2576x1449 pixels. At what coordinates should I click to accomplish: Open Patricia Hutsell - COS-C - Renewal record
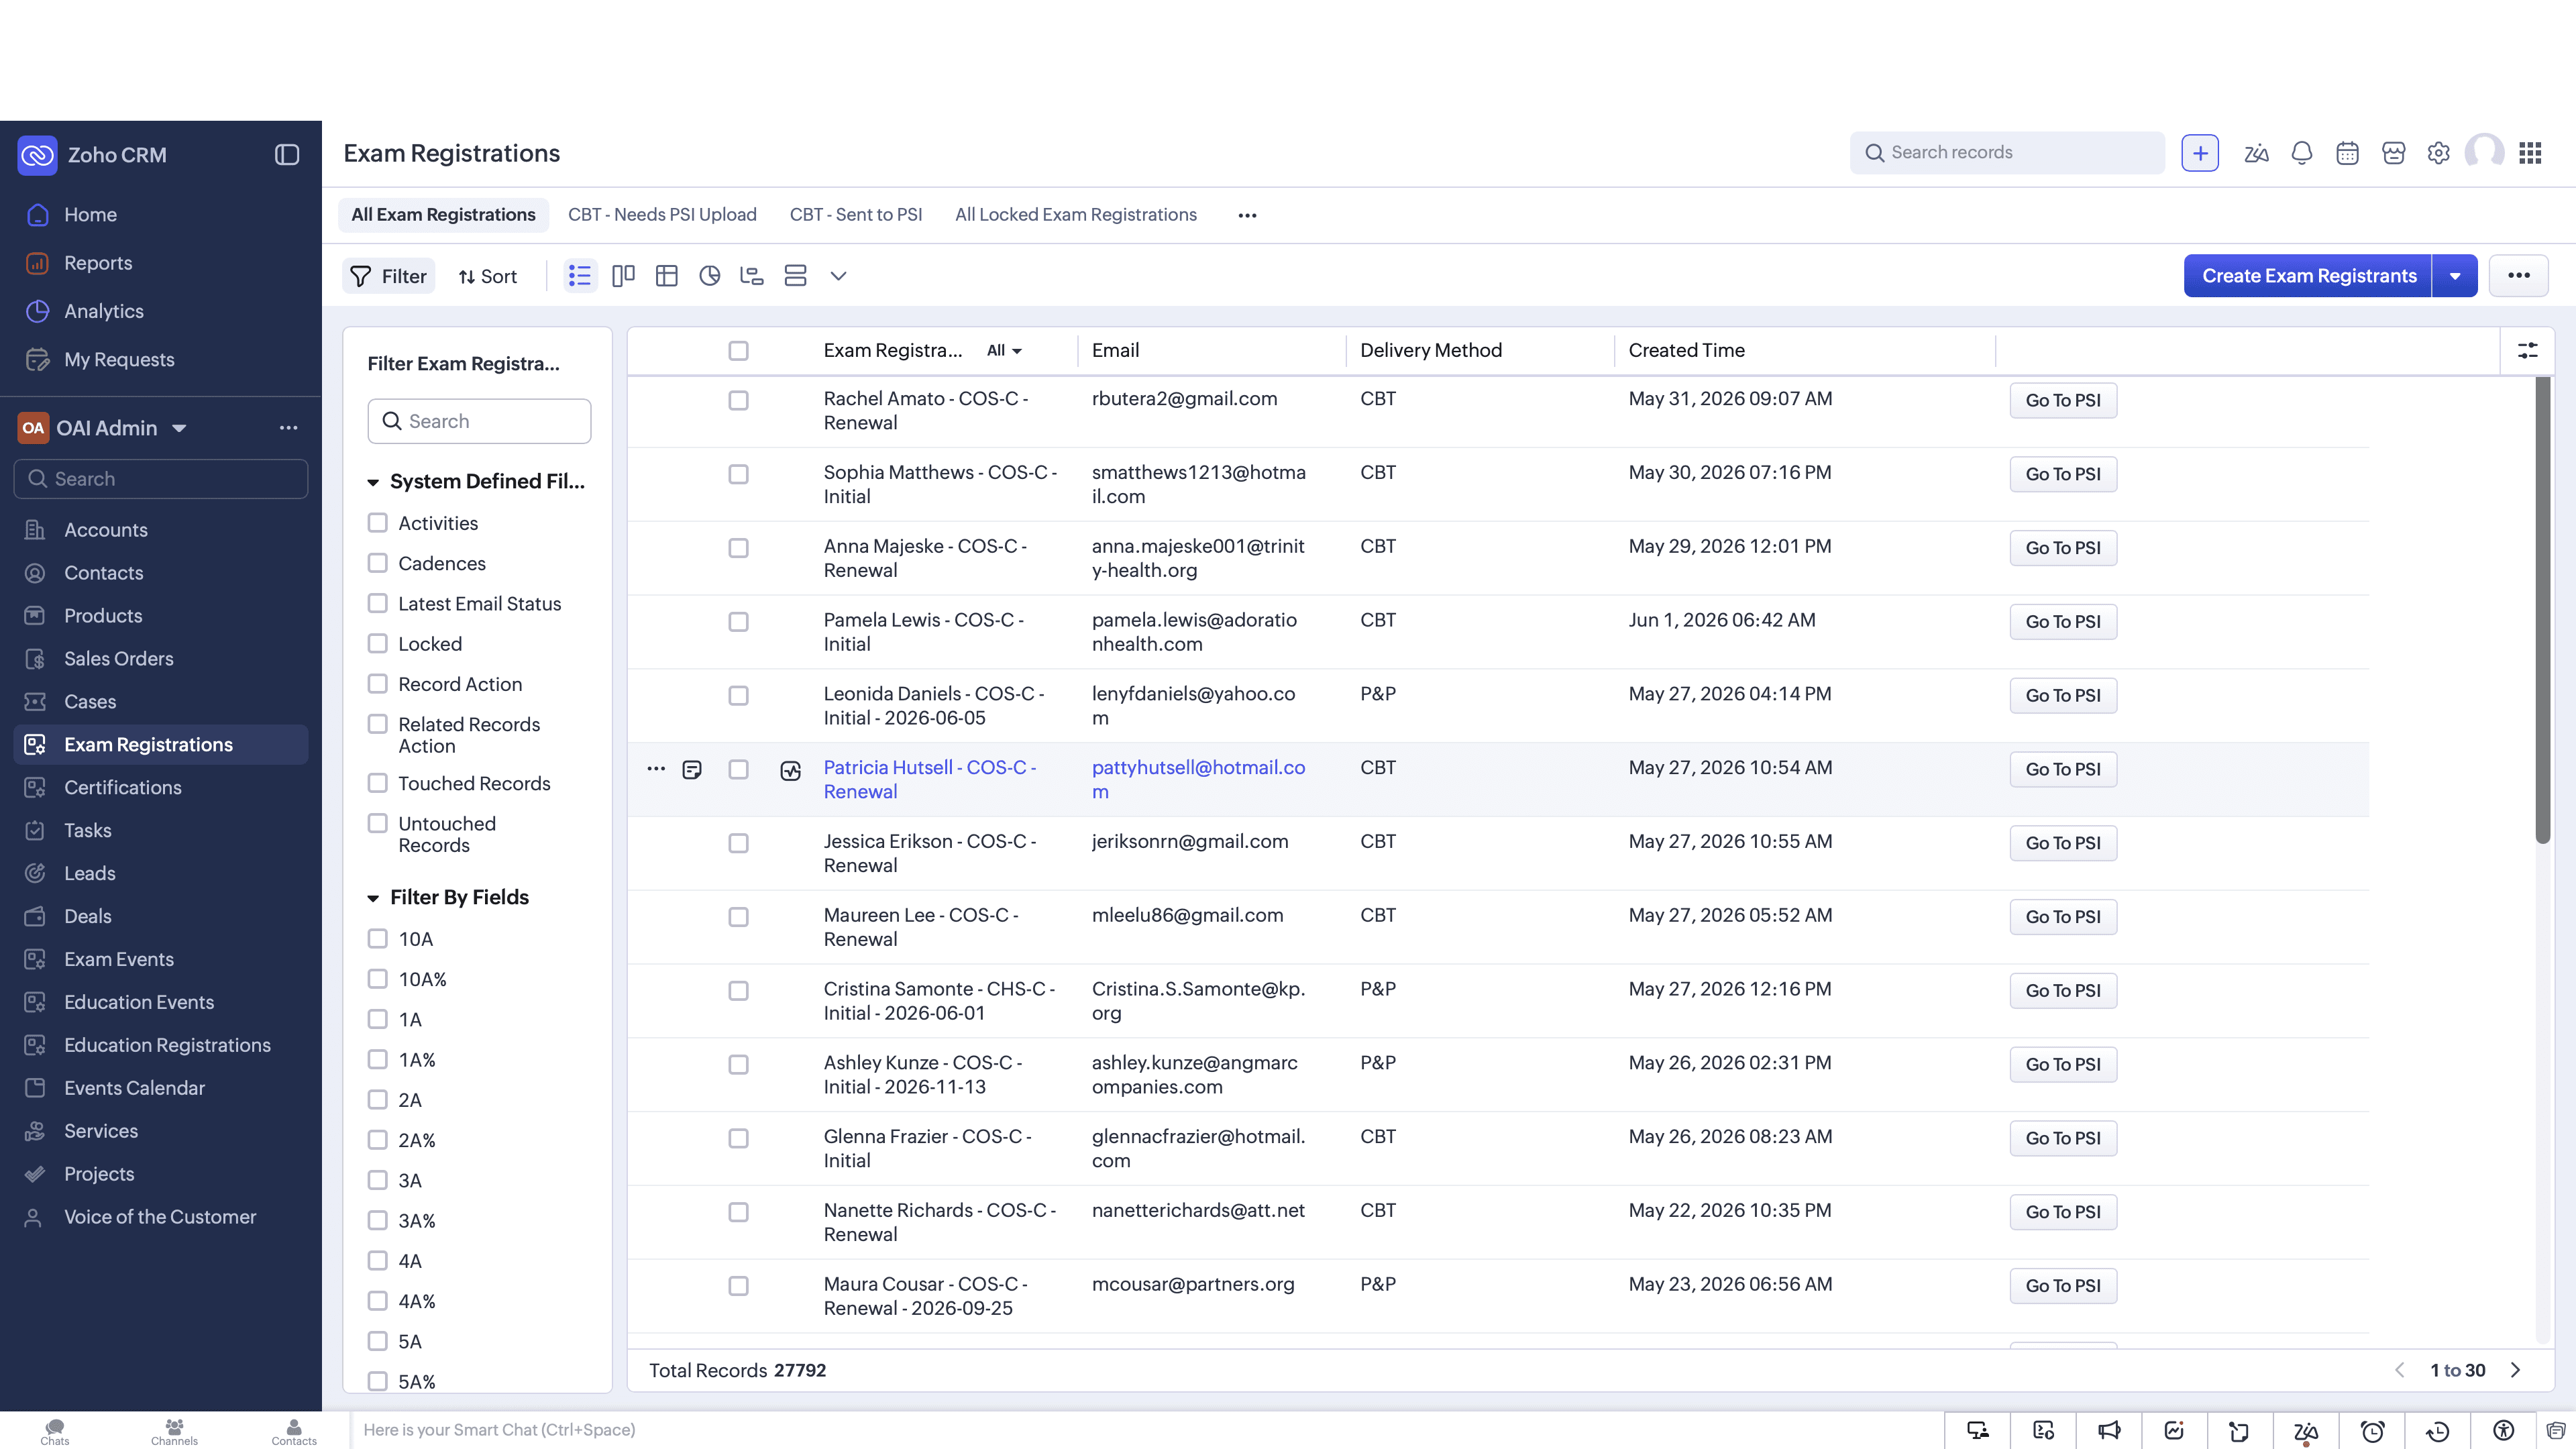point(930,779)
